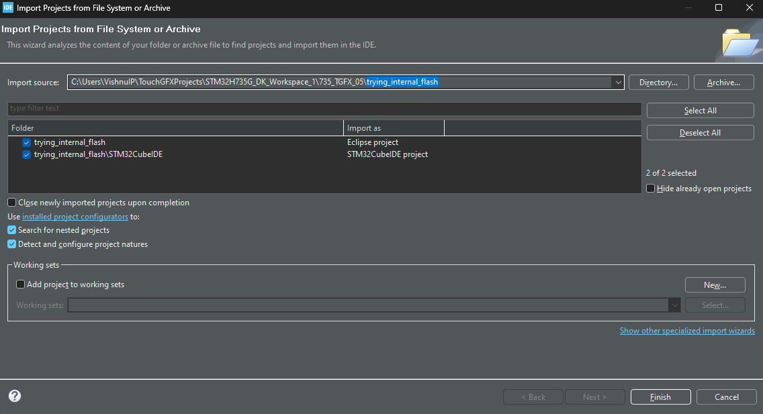Click the IDE icon in the title bar

click(8, 7)
